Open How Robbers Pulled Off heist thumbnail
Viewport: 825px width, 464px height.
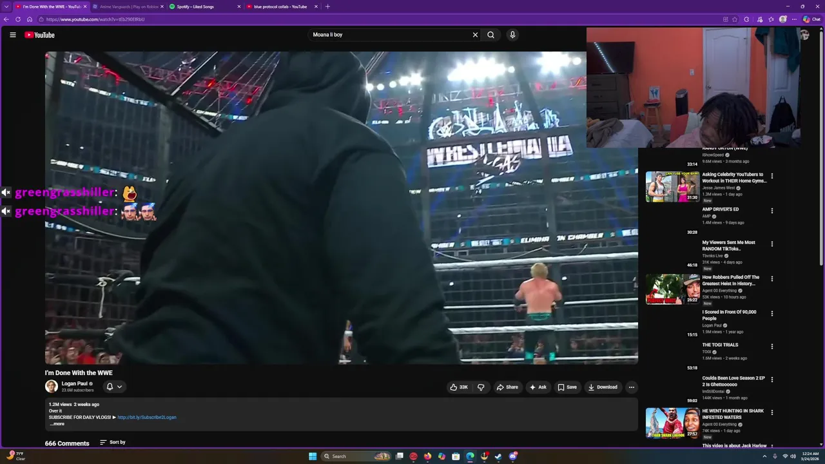672,289
